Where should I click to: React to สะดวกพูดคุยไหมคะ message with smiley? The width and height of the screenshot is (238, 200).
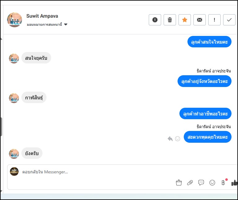(178, 139)
